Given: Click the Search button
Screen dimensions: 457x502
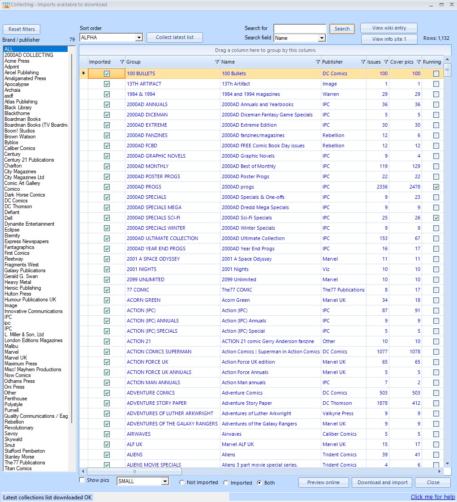Looking at the screenshot, I should (x=342, y=29).
